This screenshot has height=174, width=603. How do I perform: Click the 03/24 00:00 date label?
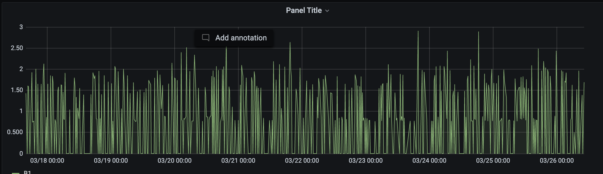point(430,161)
